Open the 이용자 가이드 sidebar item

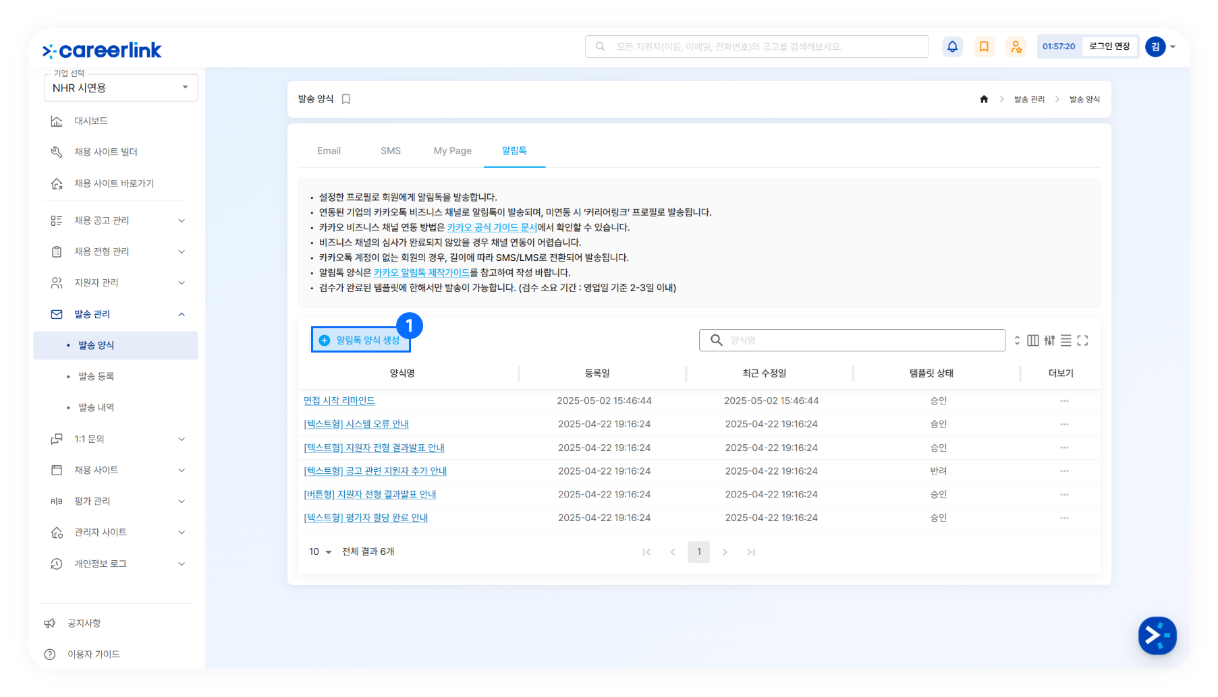[93, 655]
